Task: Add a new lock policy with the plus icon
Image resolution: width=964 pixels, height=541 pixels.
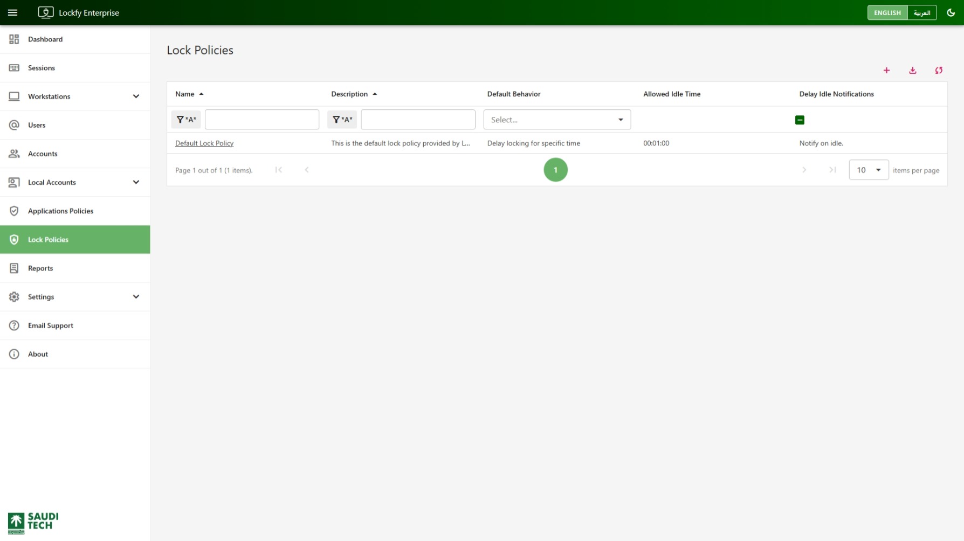Action: (886, 71)
